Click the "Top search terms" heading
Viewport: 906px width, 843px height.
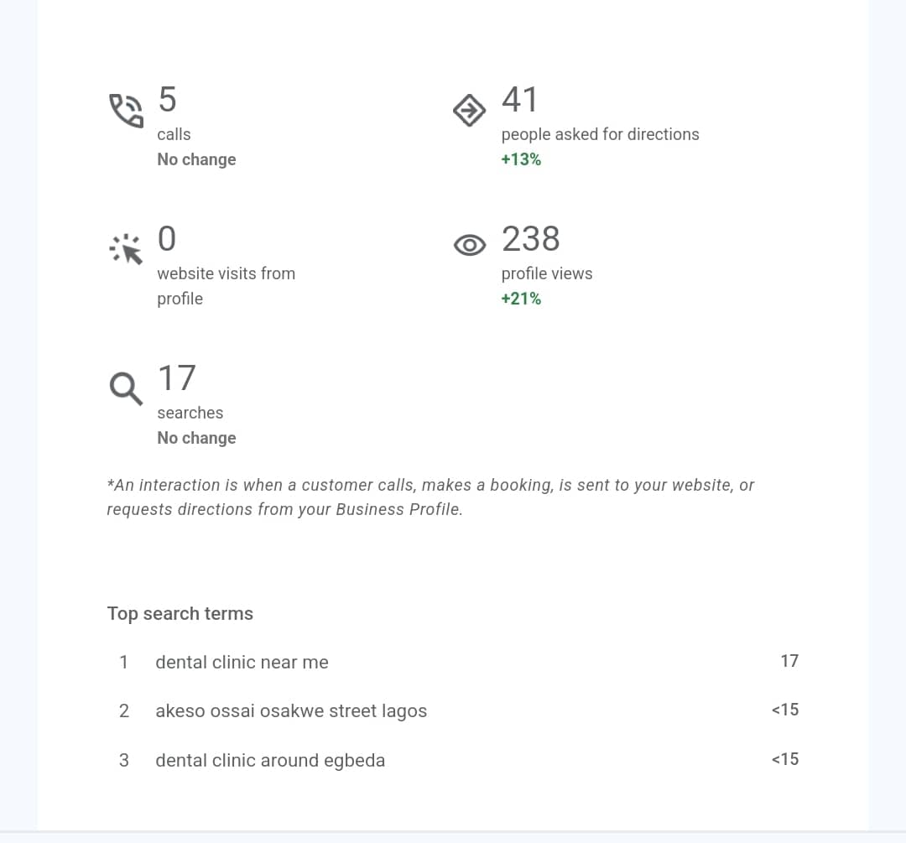tap(180, 614)
